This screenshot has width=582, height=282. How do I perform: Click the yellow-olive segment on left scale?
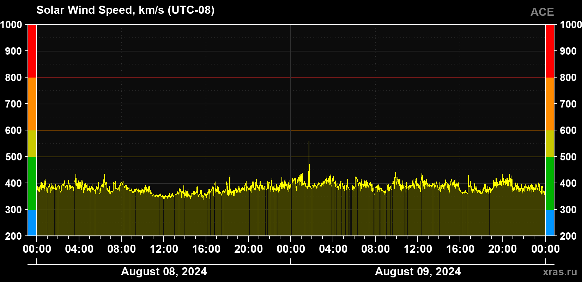click(32, 143)
